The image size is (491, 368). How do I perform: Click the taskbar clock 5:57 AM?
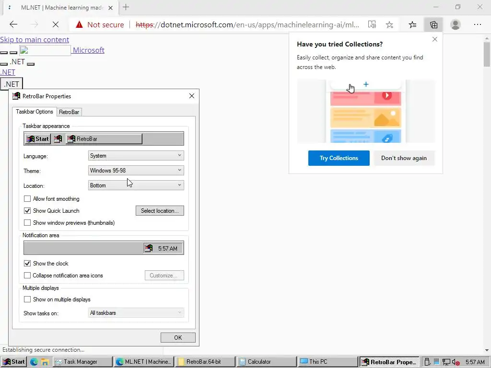coord(475,362)
